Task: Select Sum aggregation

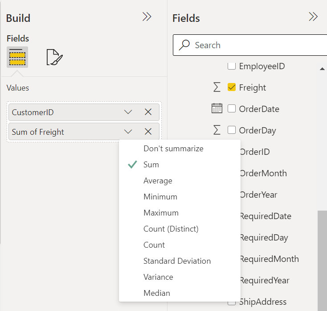Action: pos(180,165)
